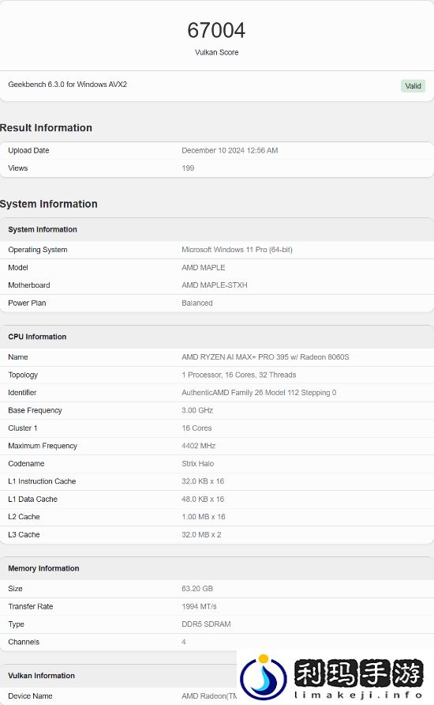Select maximum frequency 4402 MHz
Screen dimensions: 434x705
pyautogui.click(x=198, y=446)
